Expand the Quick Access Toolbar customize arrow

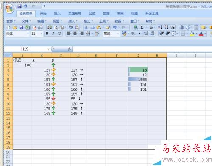point(45,6)
